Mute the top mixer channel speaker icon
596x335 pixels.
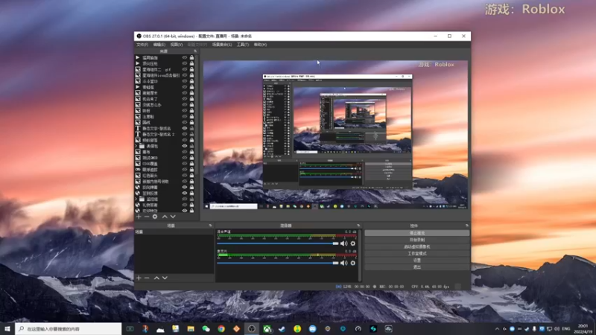(343, 243)
